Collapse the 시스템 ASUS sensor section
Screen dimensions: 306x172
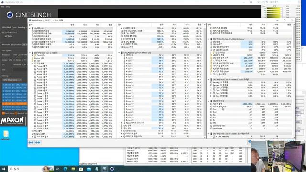click(x=30, y=28)
